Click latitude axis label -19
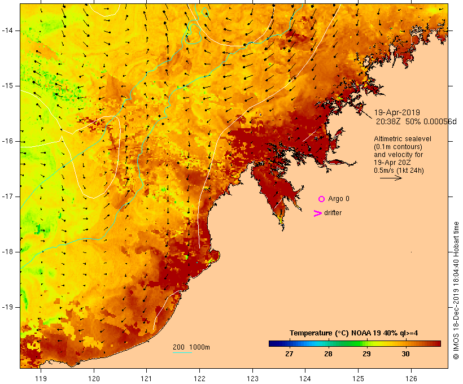 (7, 307)
